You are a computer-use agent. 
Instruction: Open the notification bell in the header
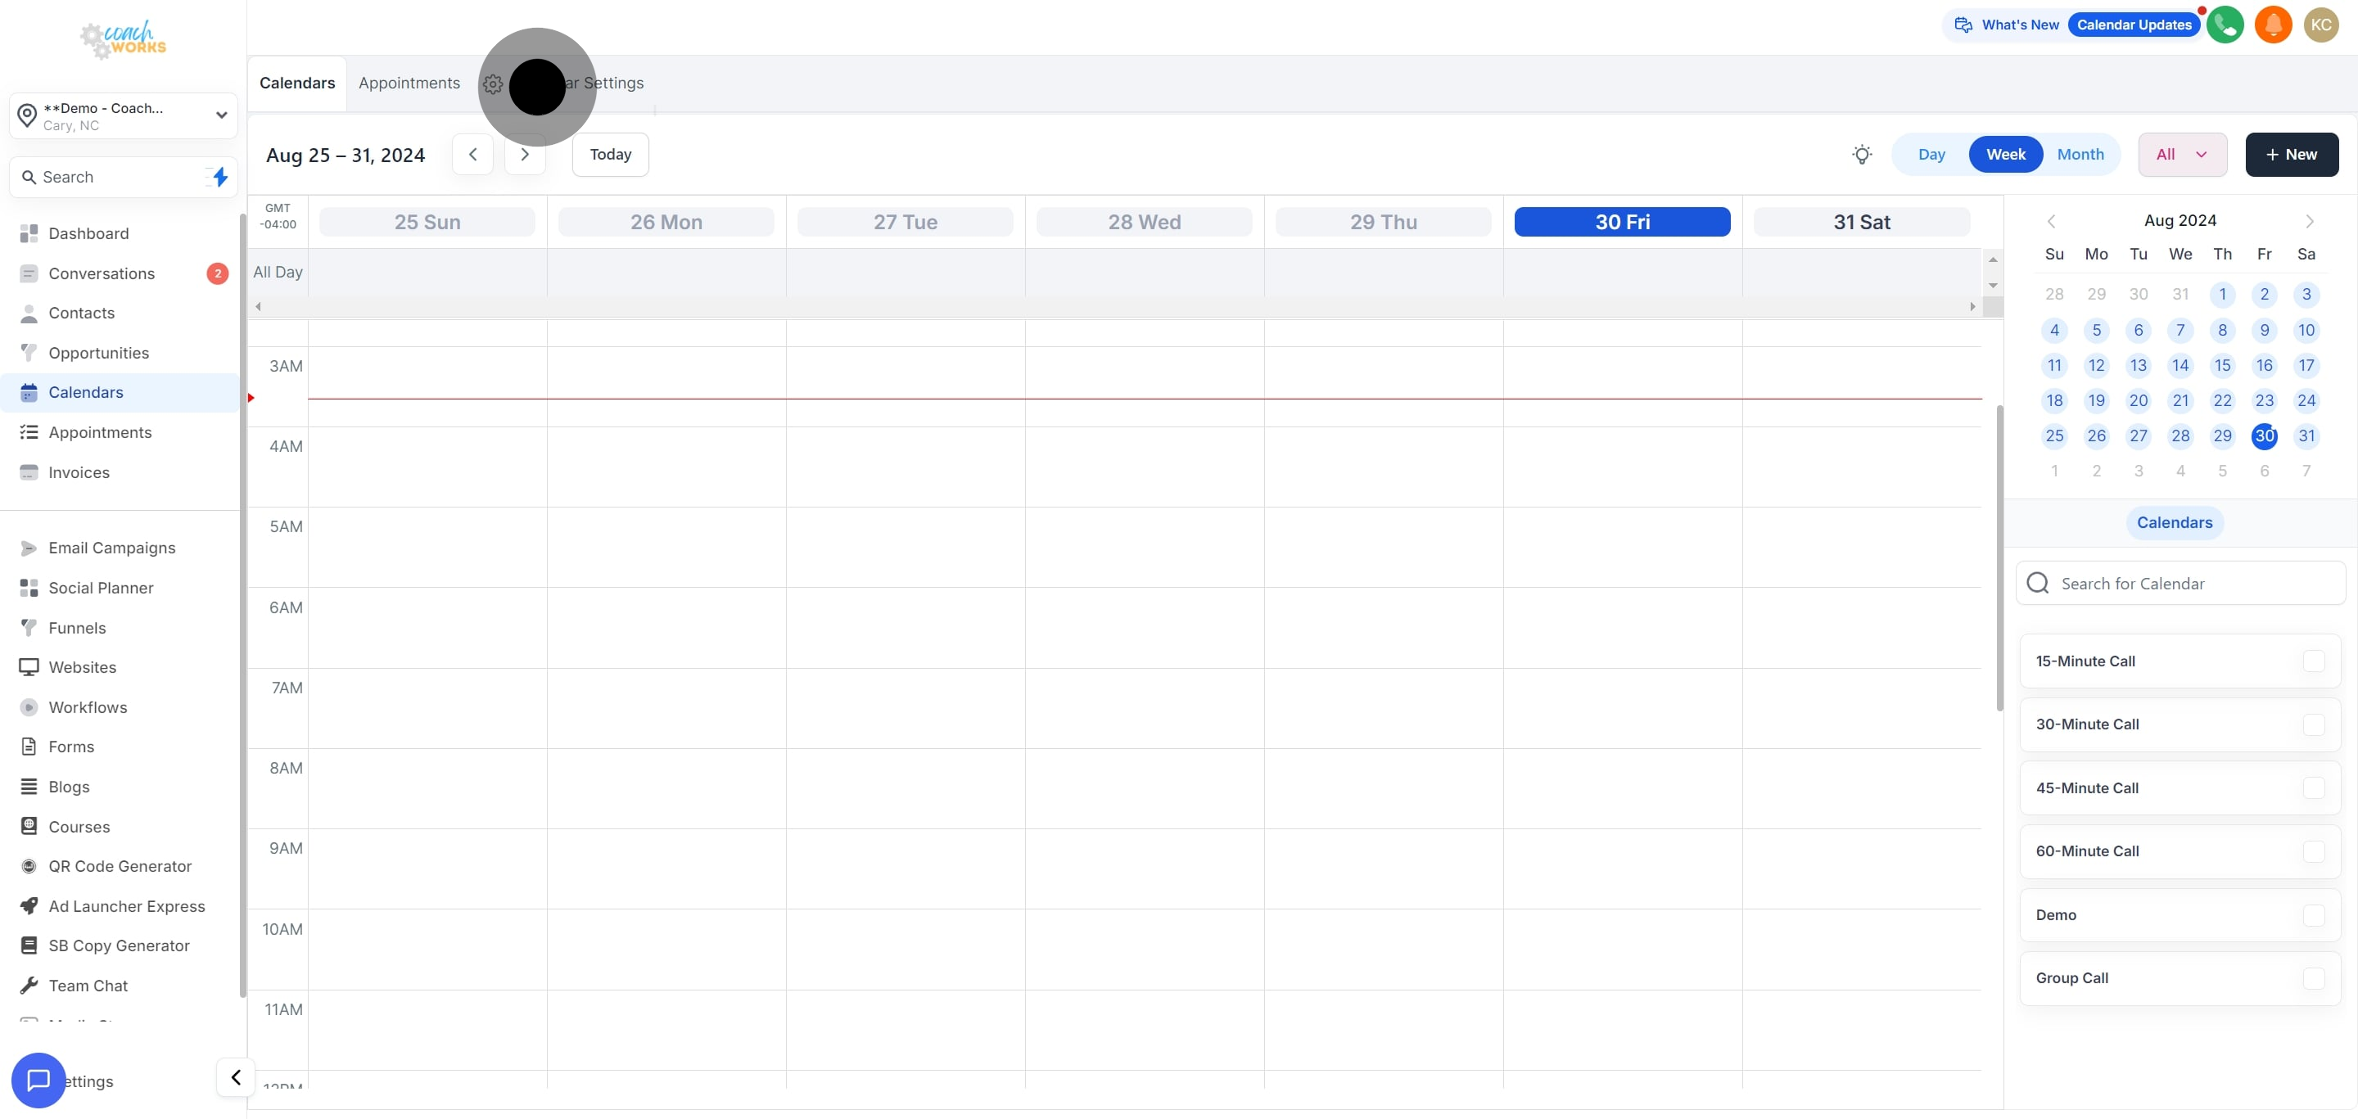(x=2274, y=24)
